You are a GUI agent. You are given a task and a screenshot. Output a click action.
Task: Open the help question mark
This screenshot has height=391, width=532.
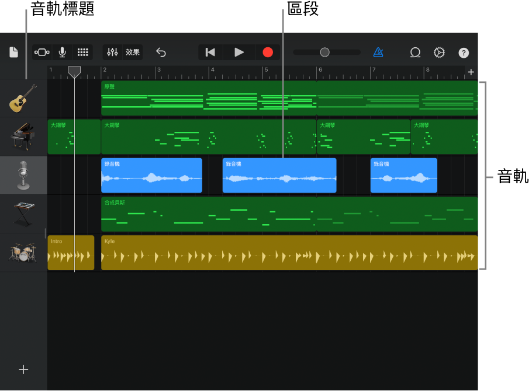[464, 53]
